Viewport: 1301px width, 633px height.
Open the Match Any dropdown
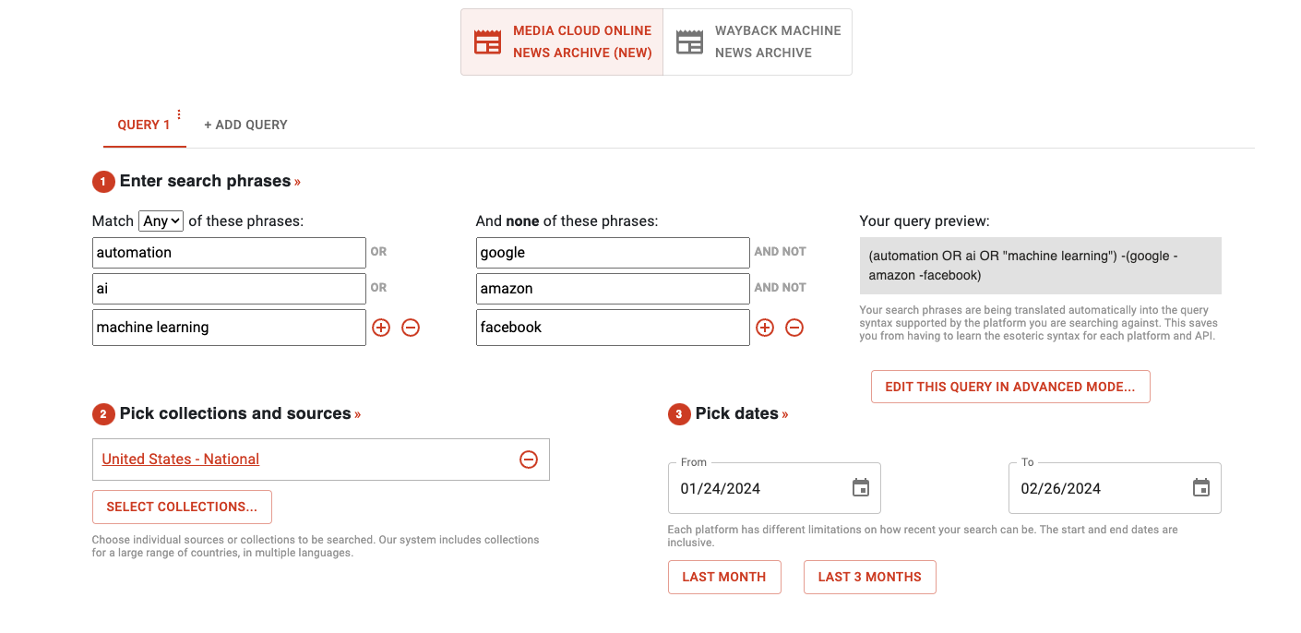click(161, 221)
